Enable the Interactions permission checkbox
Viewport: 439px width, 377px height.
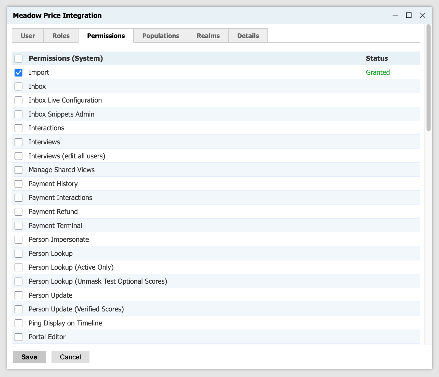(18, 128)
